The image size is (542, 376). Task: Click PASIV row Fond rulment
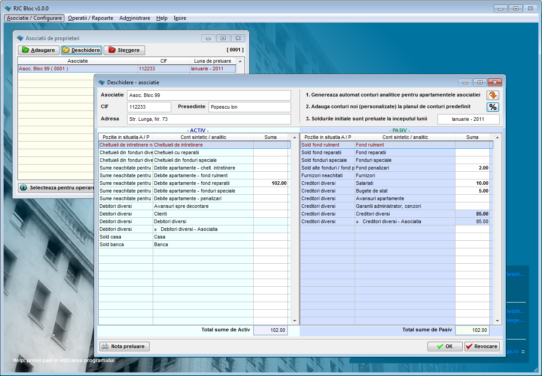click(396, 145)
